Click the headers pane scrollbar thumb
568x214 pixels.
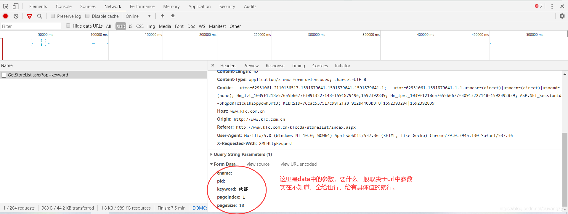point(565,170)
